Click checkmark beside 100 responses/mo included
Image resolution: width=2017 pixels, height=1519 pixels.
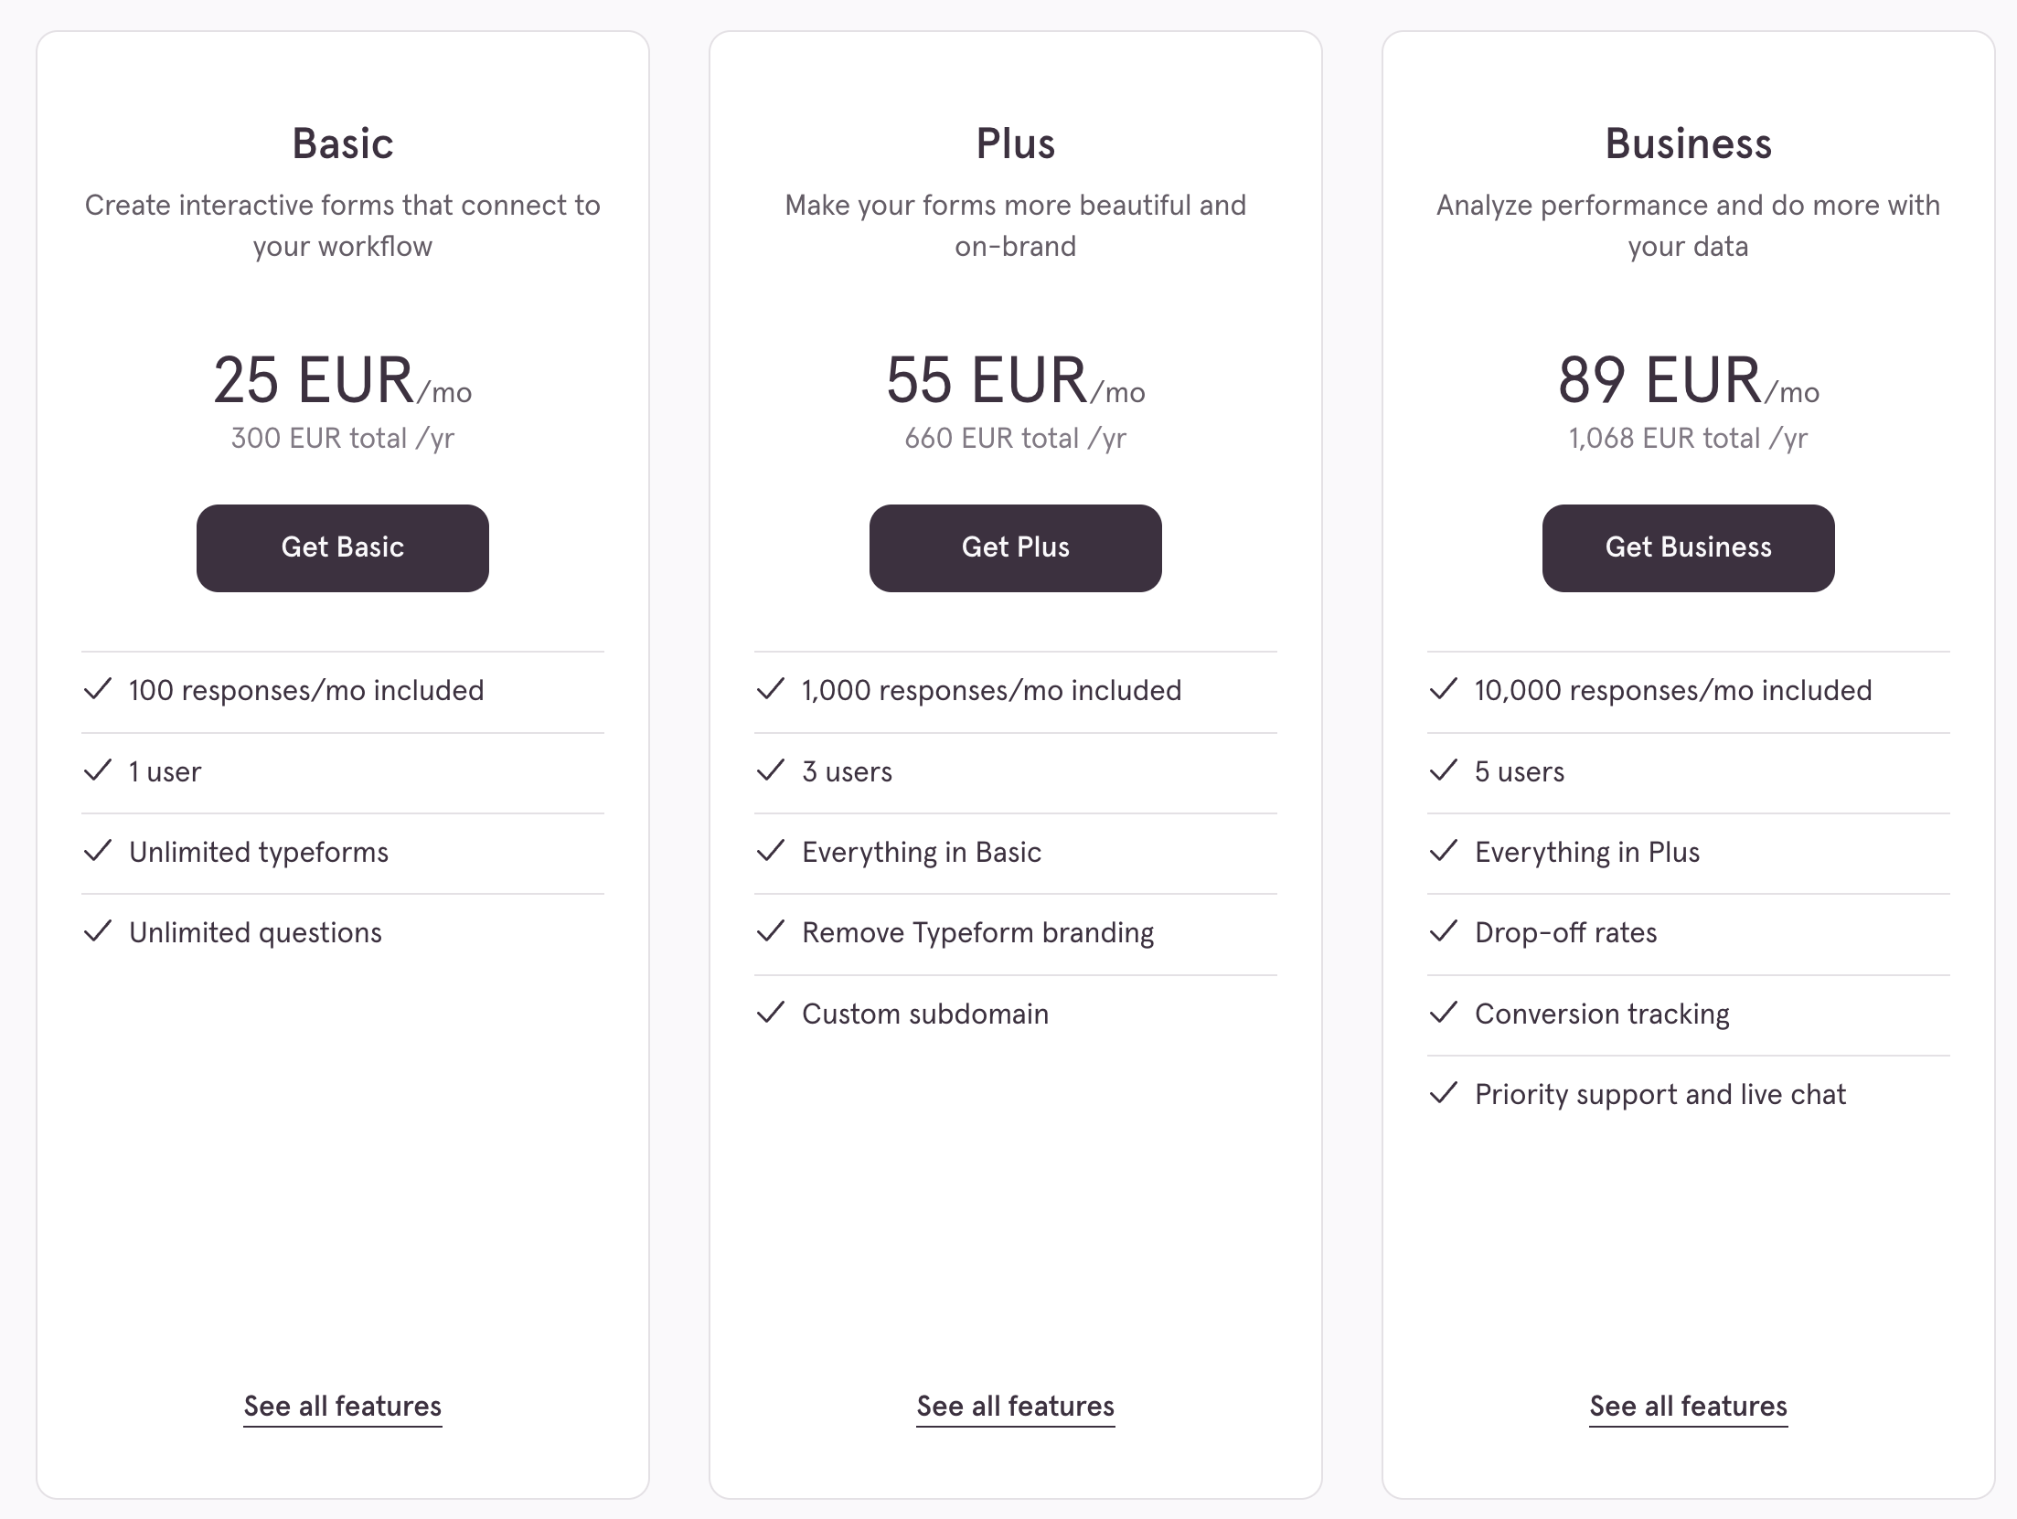98,689
